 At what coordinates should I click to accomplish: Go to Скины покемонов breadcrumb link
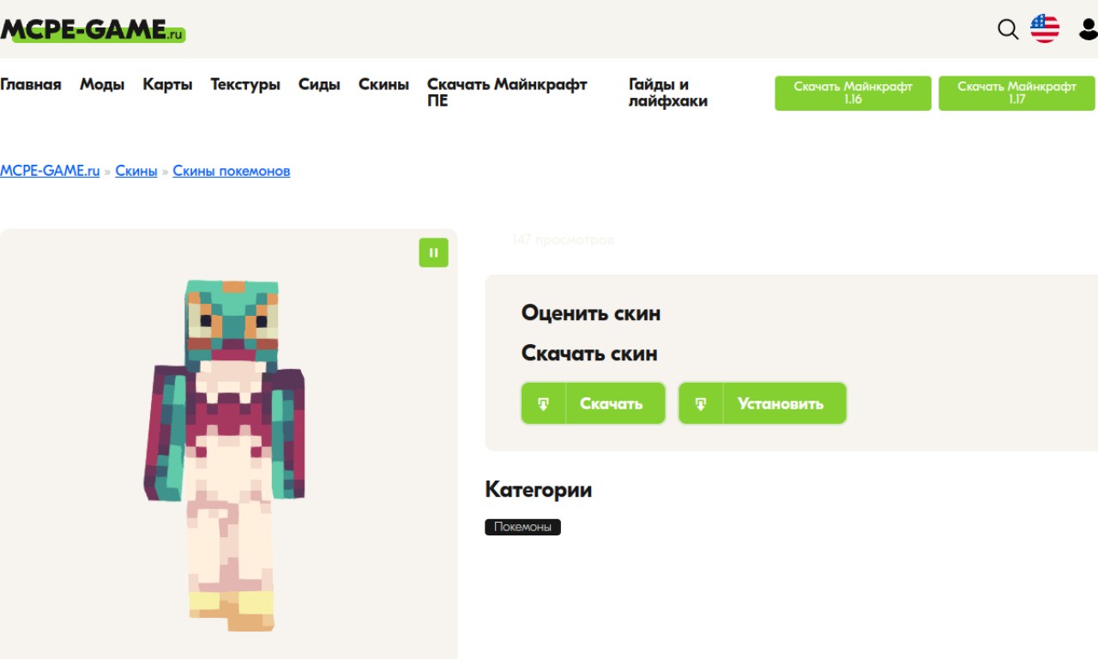coord(232,171)
